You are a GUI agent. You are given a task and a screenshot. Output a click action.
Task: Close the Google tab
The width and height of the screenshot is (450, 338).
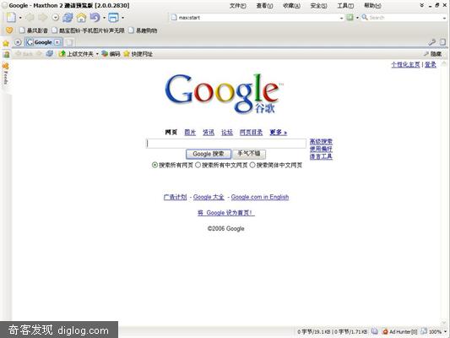[57, 42]
